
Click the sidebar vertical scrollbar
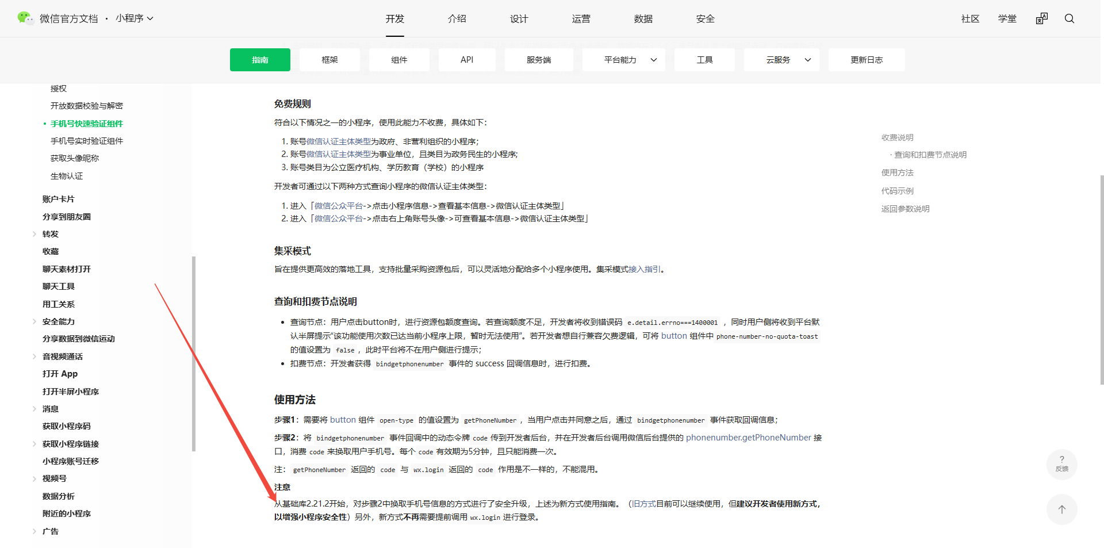(194, 354)
